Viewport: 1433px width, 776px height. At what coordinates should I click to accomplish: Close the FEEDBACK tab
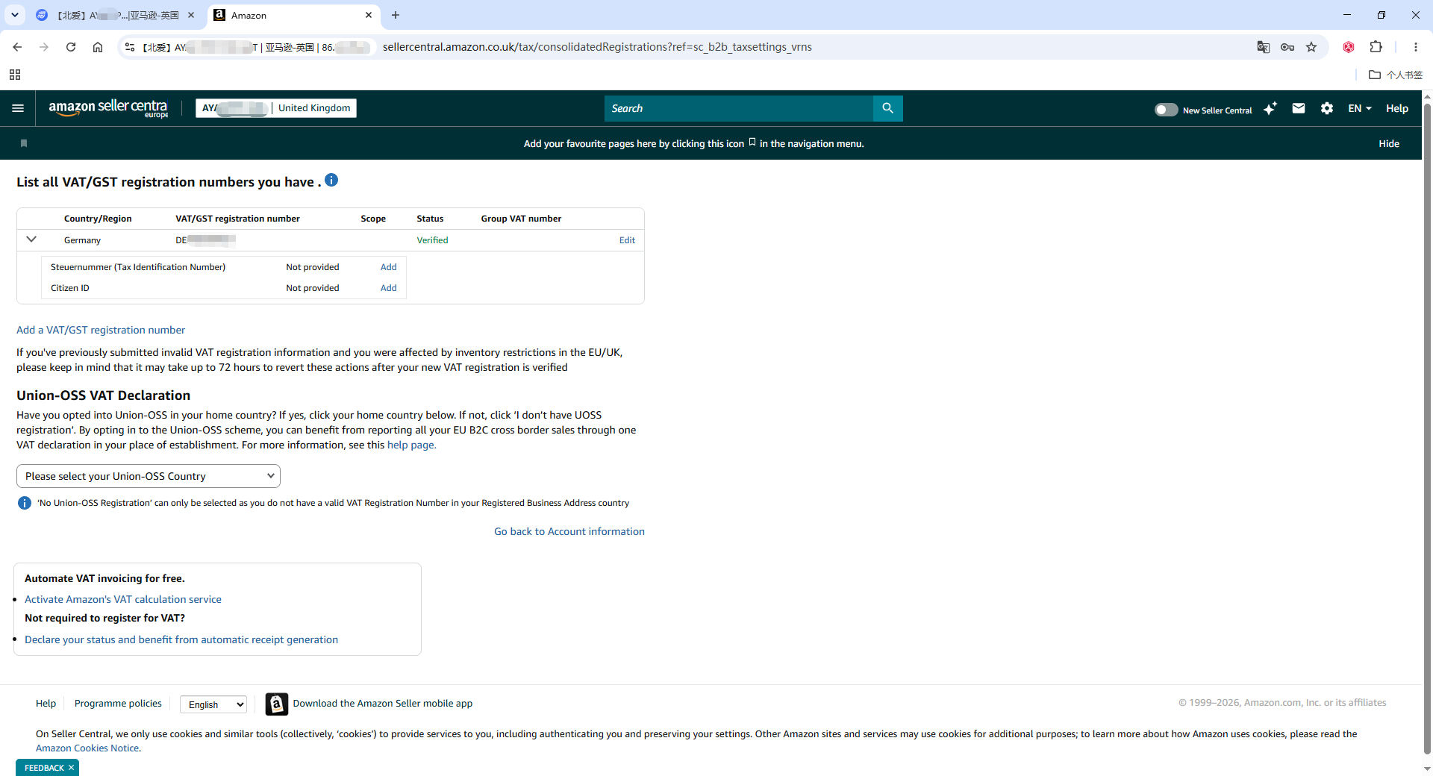pos(72,768)
